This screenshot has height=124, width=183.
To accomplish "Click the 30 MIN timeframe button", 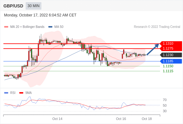I will [x=33, y=6].
